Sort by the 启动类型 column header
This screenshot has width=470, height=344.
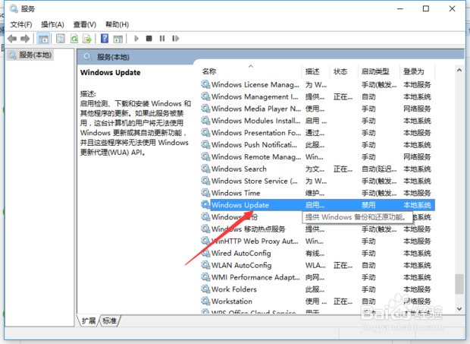pyautogui.click(x=375, y=71)
